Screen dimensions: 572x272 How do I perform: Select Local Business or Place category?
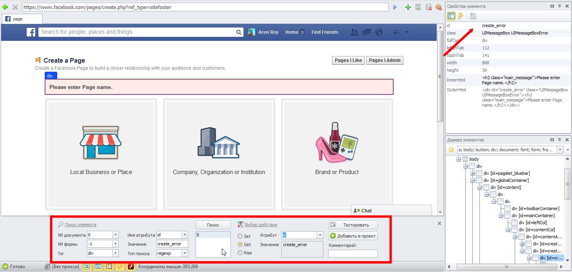[101, 154]
